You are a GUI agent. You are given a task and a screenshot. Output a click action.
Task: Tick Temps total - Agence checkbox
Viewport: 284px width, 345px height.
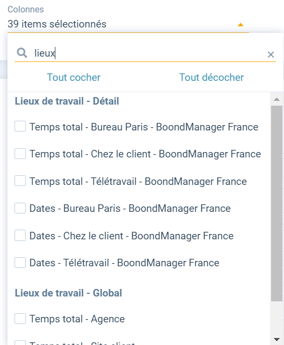[x=20, y=319]
